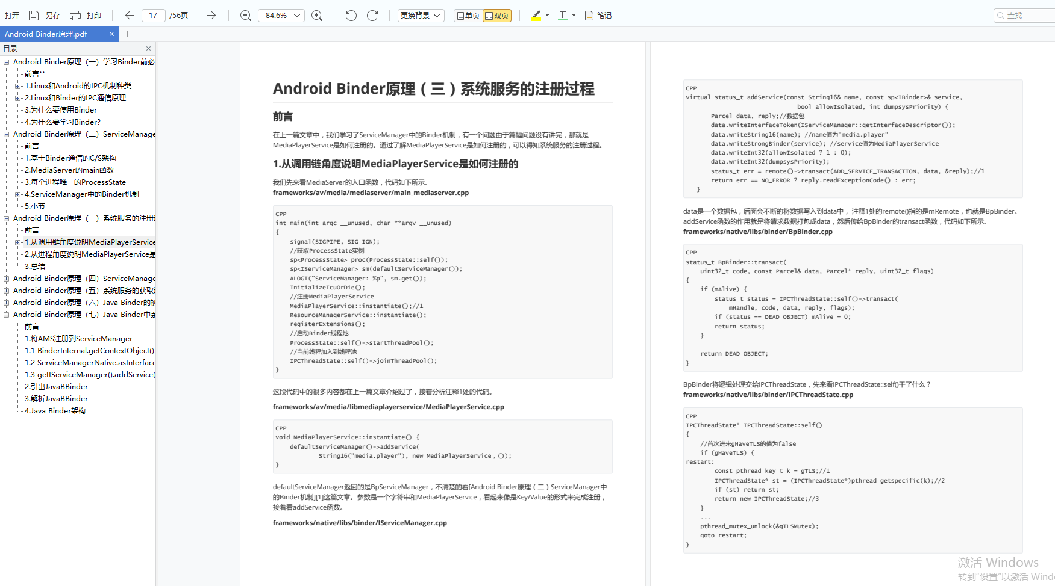Expand 1.Linux和Android的IPC机制种类 node
Image resolution: width=1055 pixels, height=586 pixels.
point(17,86)
